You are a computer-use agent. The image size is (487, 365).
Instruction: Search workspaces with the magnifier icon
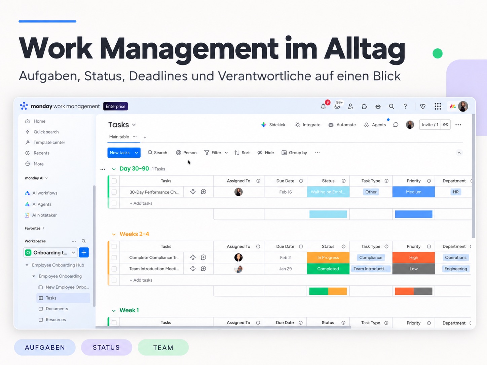coord(83,241)
